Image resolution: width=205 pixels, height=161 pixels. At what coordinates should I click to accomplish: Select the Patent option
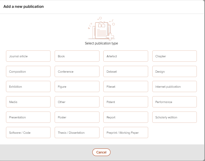click(126, 102)
